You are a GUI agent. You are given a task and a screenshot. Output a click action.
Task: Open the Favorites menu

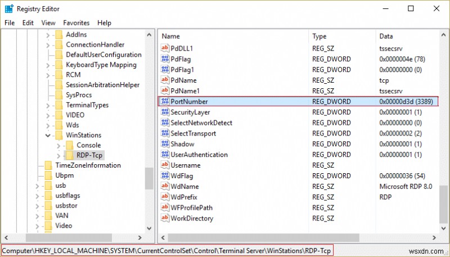pyautogui.click(x=76, y=22)
